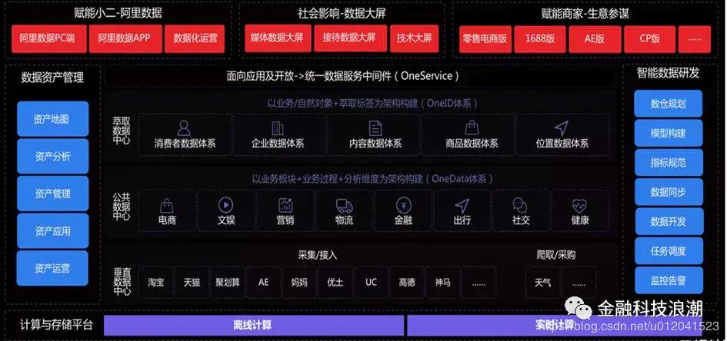
Task: Click the OneID体系 description text
Action: [372, 103]
